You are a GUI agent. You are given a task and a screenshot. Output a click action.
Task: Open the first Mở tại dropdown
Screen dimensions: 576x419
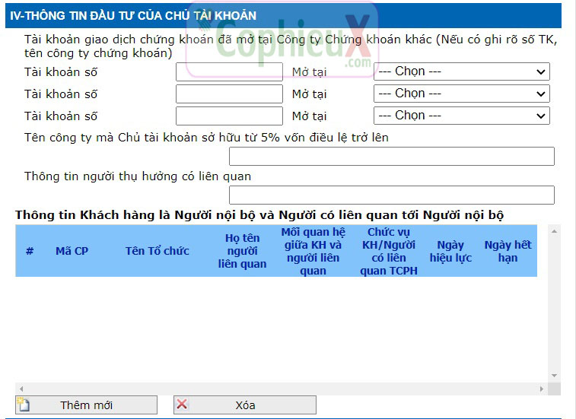[x=461, y=71]
